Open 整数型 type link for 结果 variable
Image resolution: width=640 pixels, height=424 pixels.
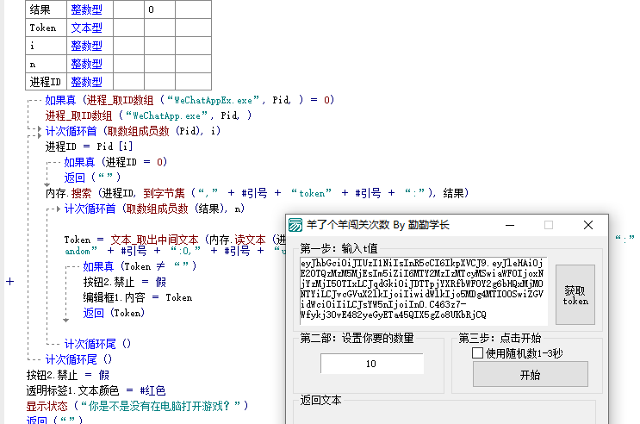[86, 10]
